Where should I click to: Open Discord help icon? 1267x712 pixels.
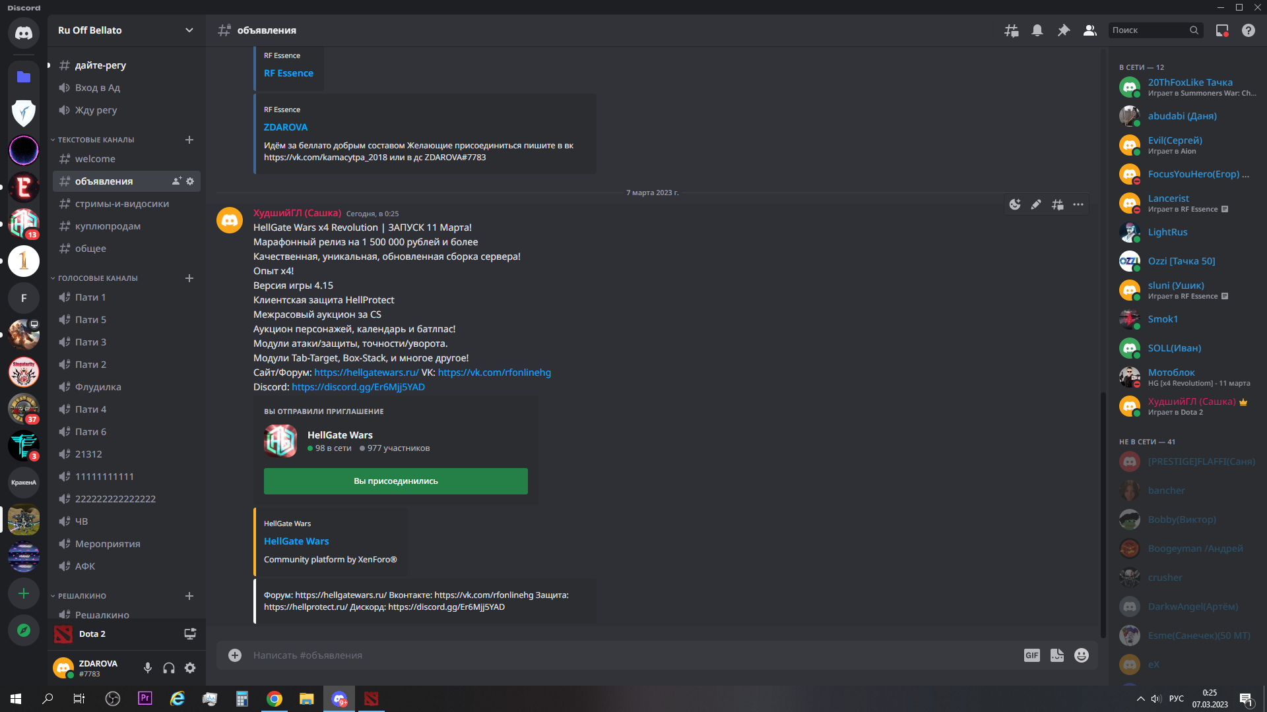point(1249,30)
